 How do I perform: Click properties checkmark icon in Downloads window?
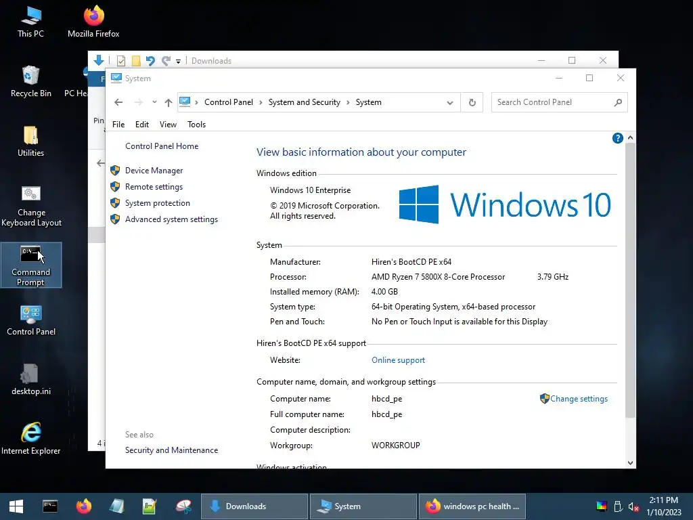point(121,60)
